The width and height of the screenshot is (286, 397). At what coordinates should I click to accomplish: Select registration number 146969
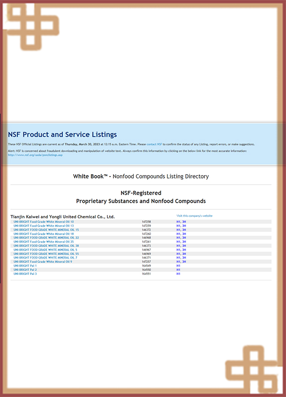click(x=146, y=254)
